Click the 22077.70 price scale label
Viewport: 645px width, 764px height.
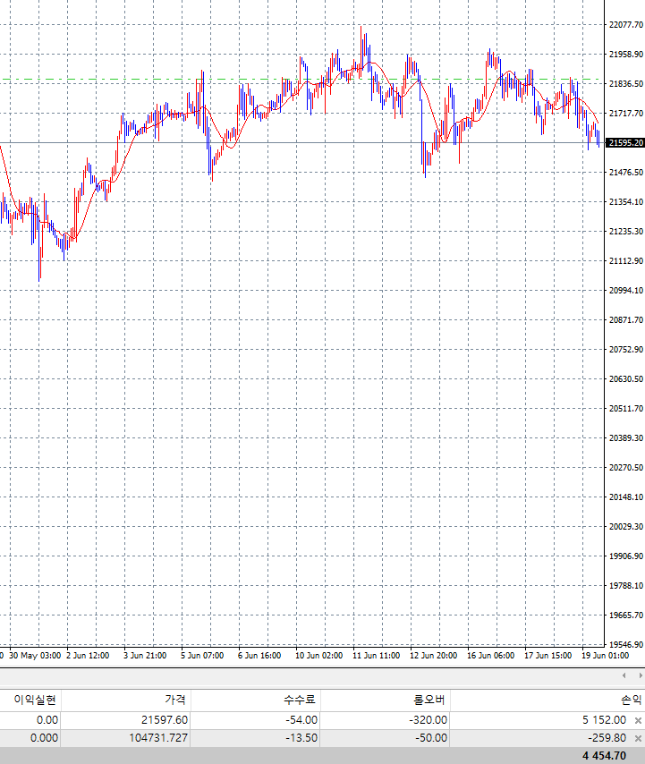(625, 25)
